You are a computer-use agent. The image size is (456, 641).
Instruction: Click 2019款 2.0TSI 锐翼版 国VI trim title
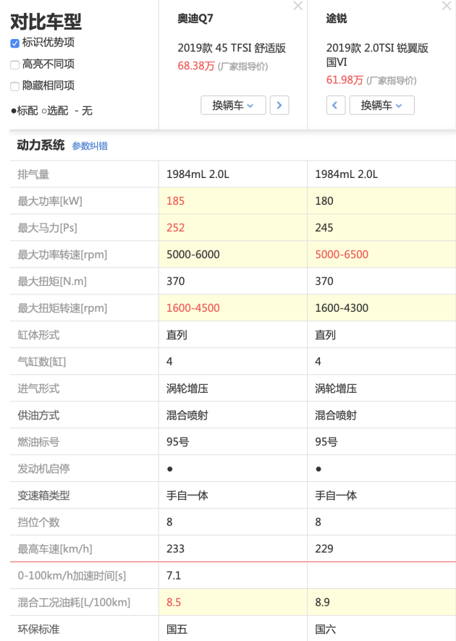[377, 55]
